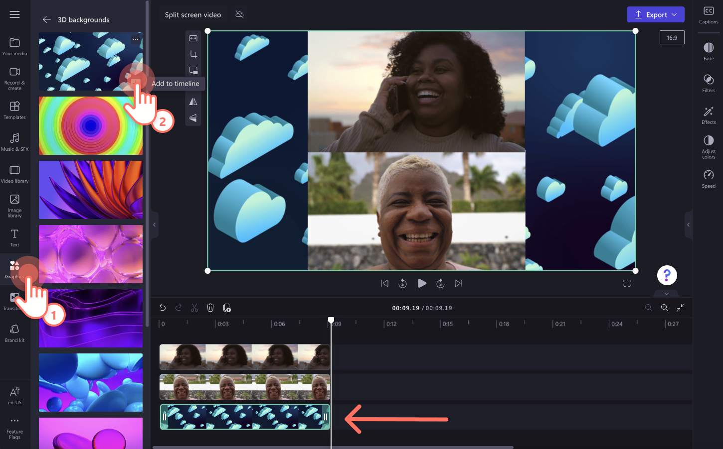
Task: Flip the clip horizontally
Action: tap(193, 102)
